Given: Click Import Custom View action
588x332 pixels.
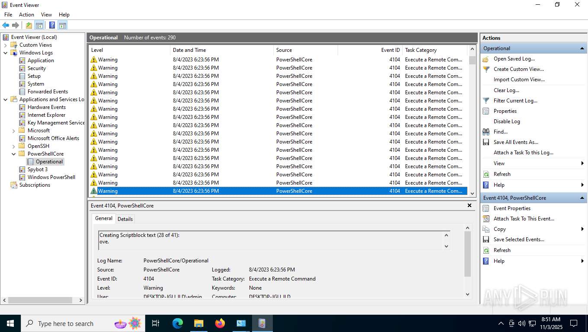Looking at the screenshot, I should coord(519,80).
